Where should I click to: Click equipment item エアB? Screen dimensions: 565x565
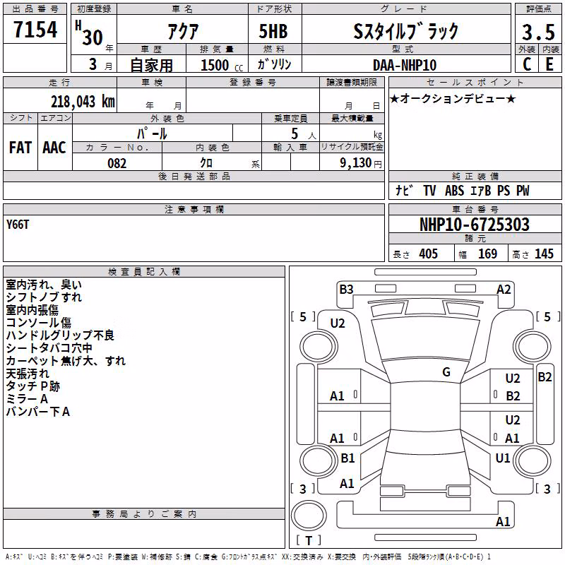coord(481,191)
